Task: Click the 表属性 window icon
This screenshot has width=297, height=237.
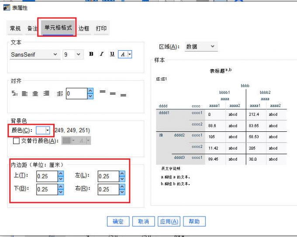Action: [7, 7]
